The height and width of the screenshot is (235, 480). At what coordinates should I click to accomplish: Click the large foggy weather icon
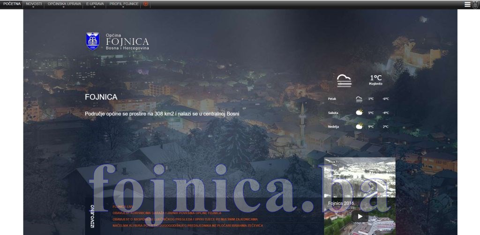[344, 80]
